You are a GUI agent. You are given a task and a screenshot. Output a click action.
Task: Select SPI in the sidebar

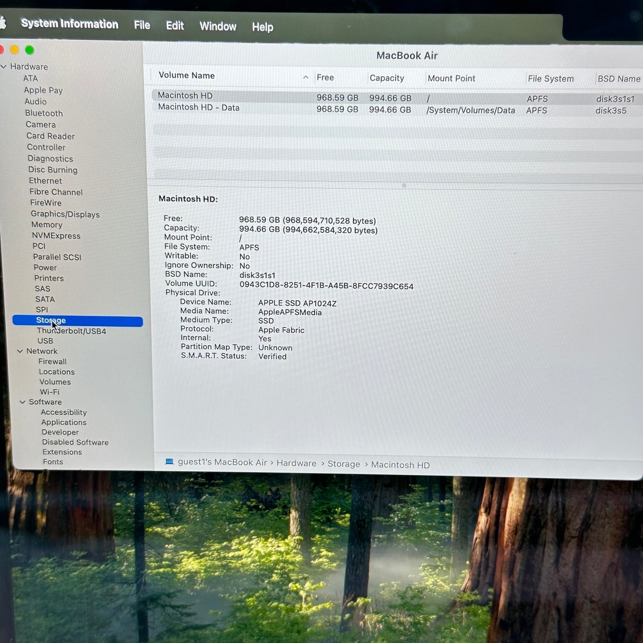pyautogui.click(x=42, y=310)
